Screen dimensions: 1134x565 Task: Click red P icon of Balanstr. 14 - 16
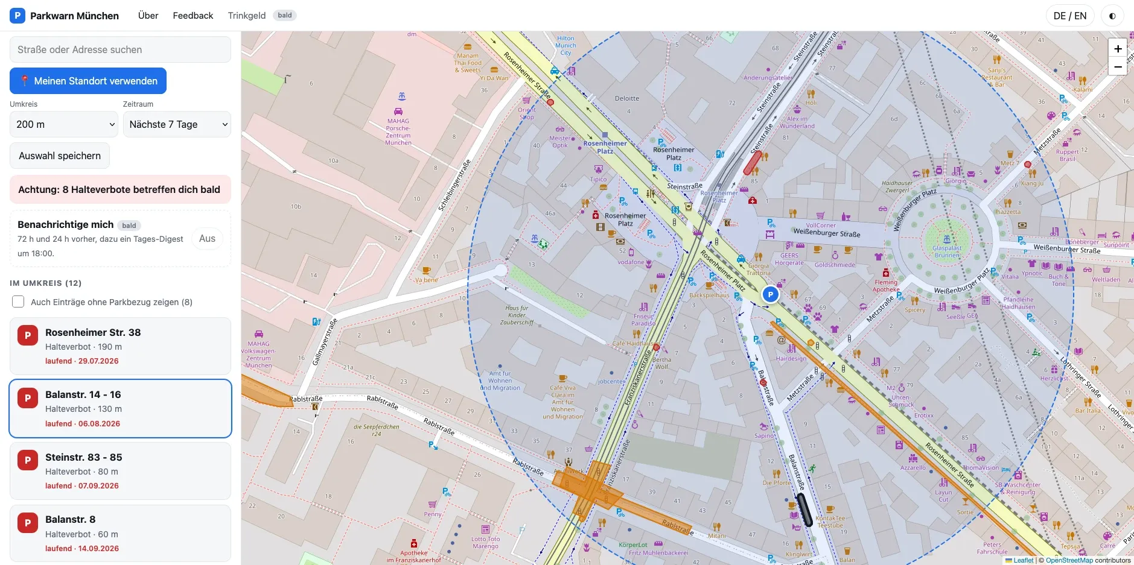click(x=28, y=398)
